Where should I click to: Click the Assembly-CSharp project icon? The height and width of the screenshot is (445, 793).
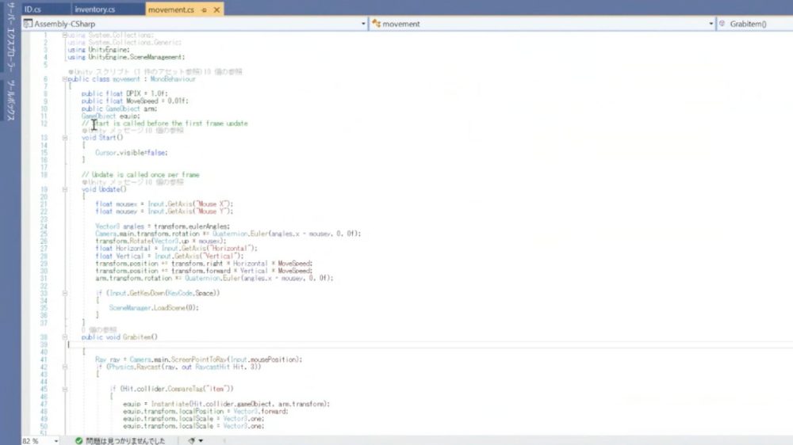pyautogui.click(x=28, y=24)
